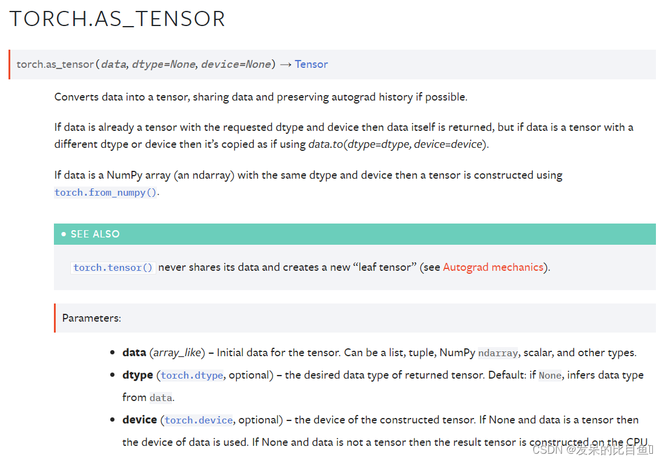
Task: Visit the Autograd mechanics page link
Action: tap(493, 267)
